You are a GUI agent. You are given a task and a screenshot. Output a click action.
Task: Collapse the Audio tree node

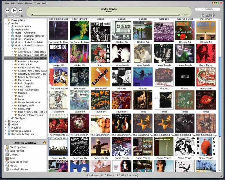(6, 23)
